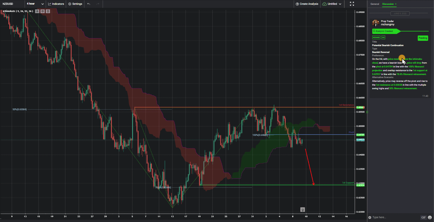Click the NZDUSD tag in analysis card
Viewport: 434px width, 222px height.
click(376, 38)
